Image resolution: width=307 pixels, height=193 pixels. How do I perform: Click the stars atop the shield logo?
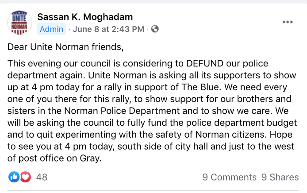[x=19, y=12]
